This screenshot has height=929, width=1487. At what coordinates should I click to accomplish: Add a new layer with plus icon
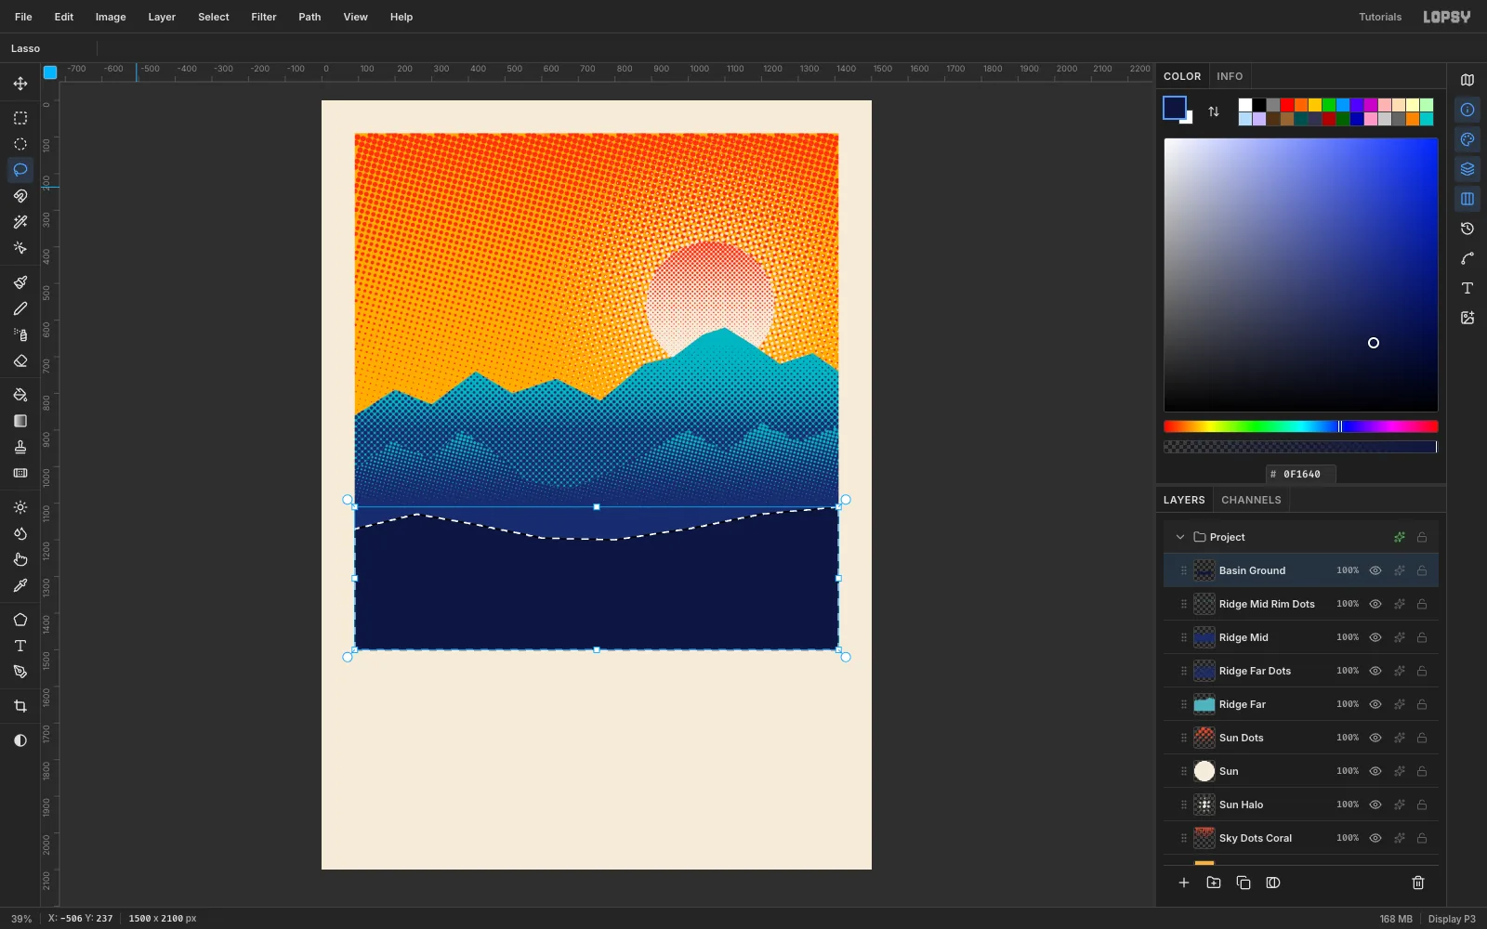1184,883
